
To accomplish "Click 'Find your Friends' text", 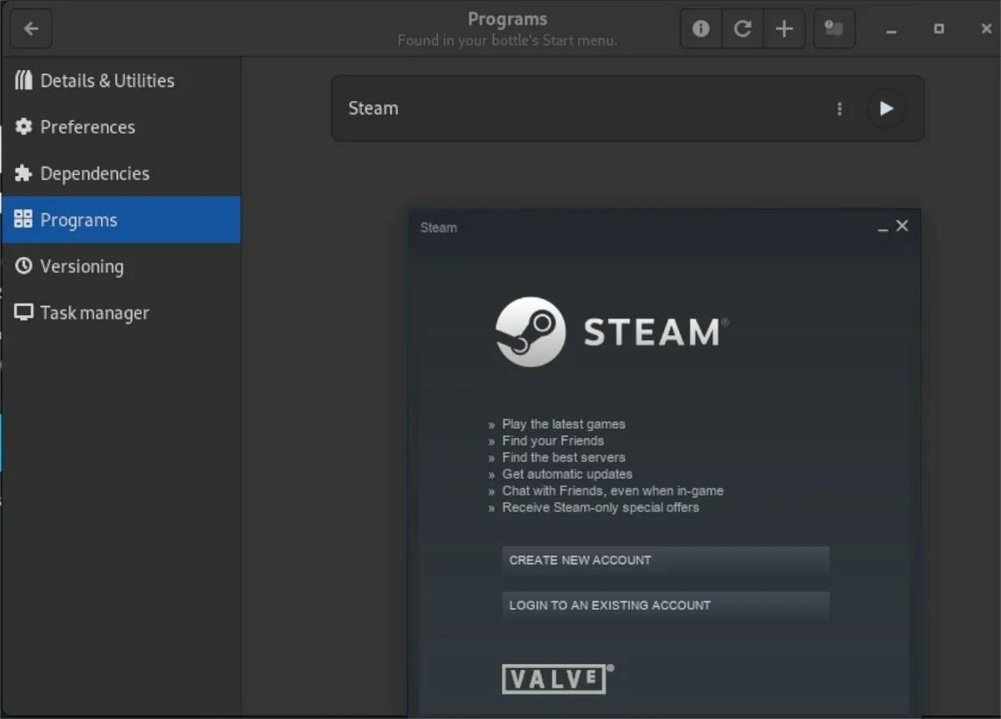I will (x=552, y=440).
